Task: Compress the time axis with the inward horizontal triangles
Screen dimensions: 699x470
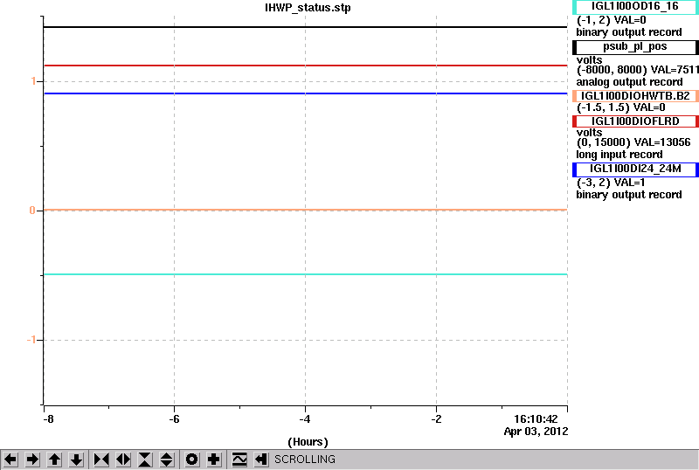Action: 101,460
